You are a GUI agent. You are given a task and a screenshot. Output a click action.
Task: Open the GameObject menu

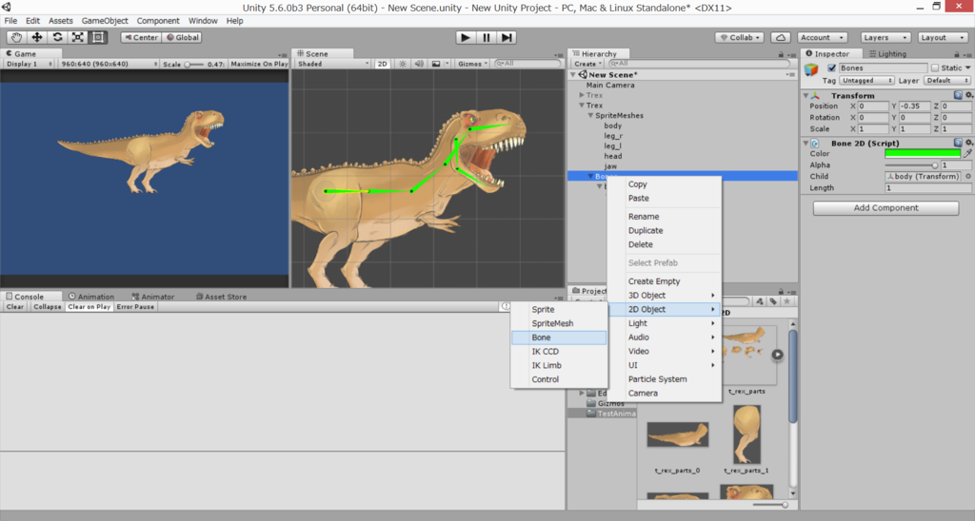[x=105, y=21]
